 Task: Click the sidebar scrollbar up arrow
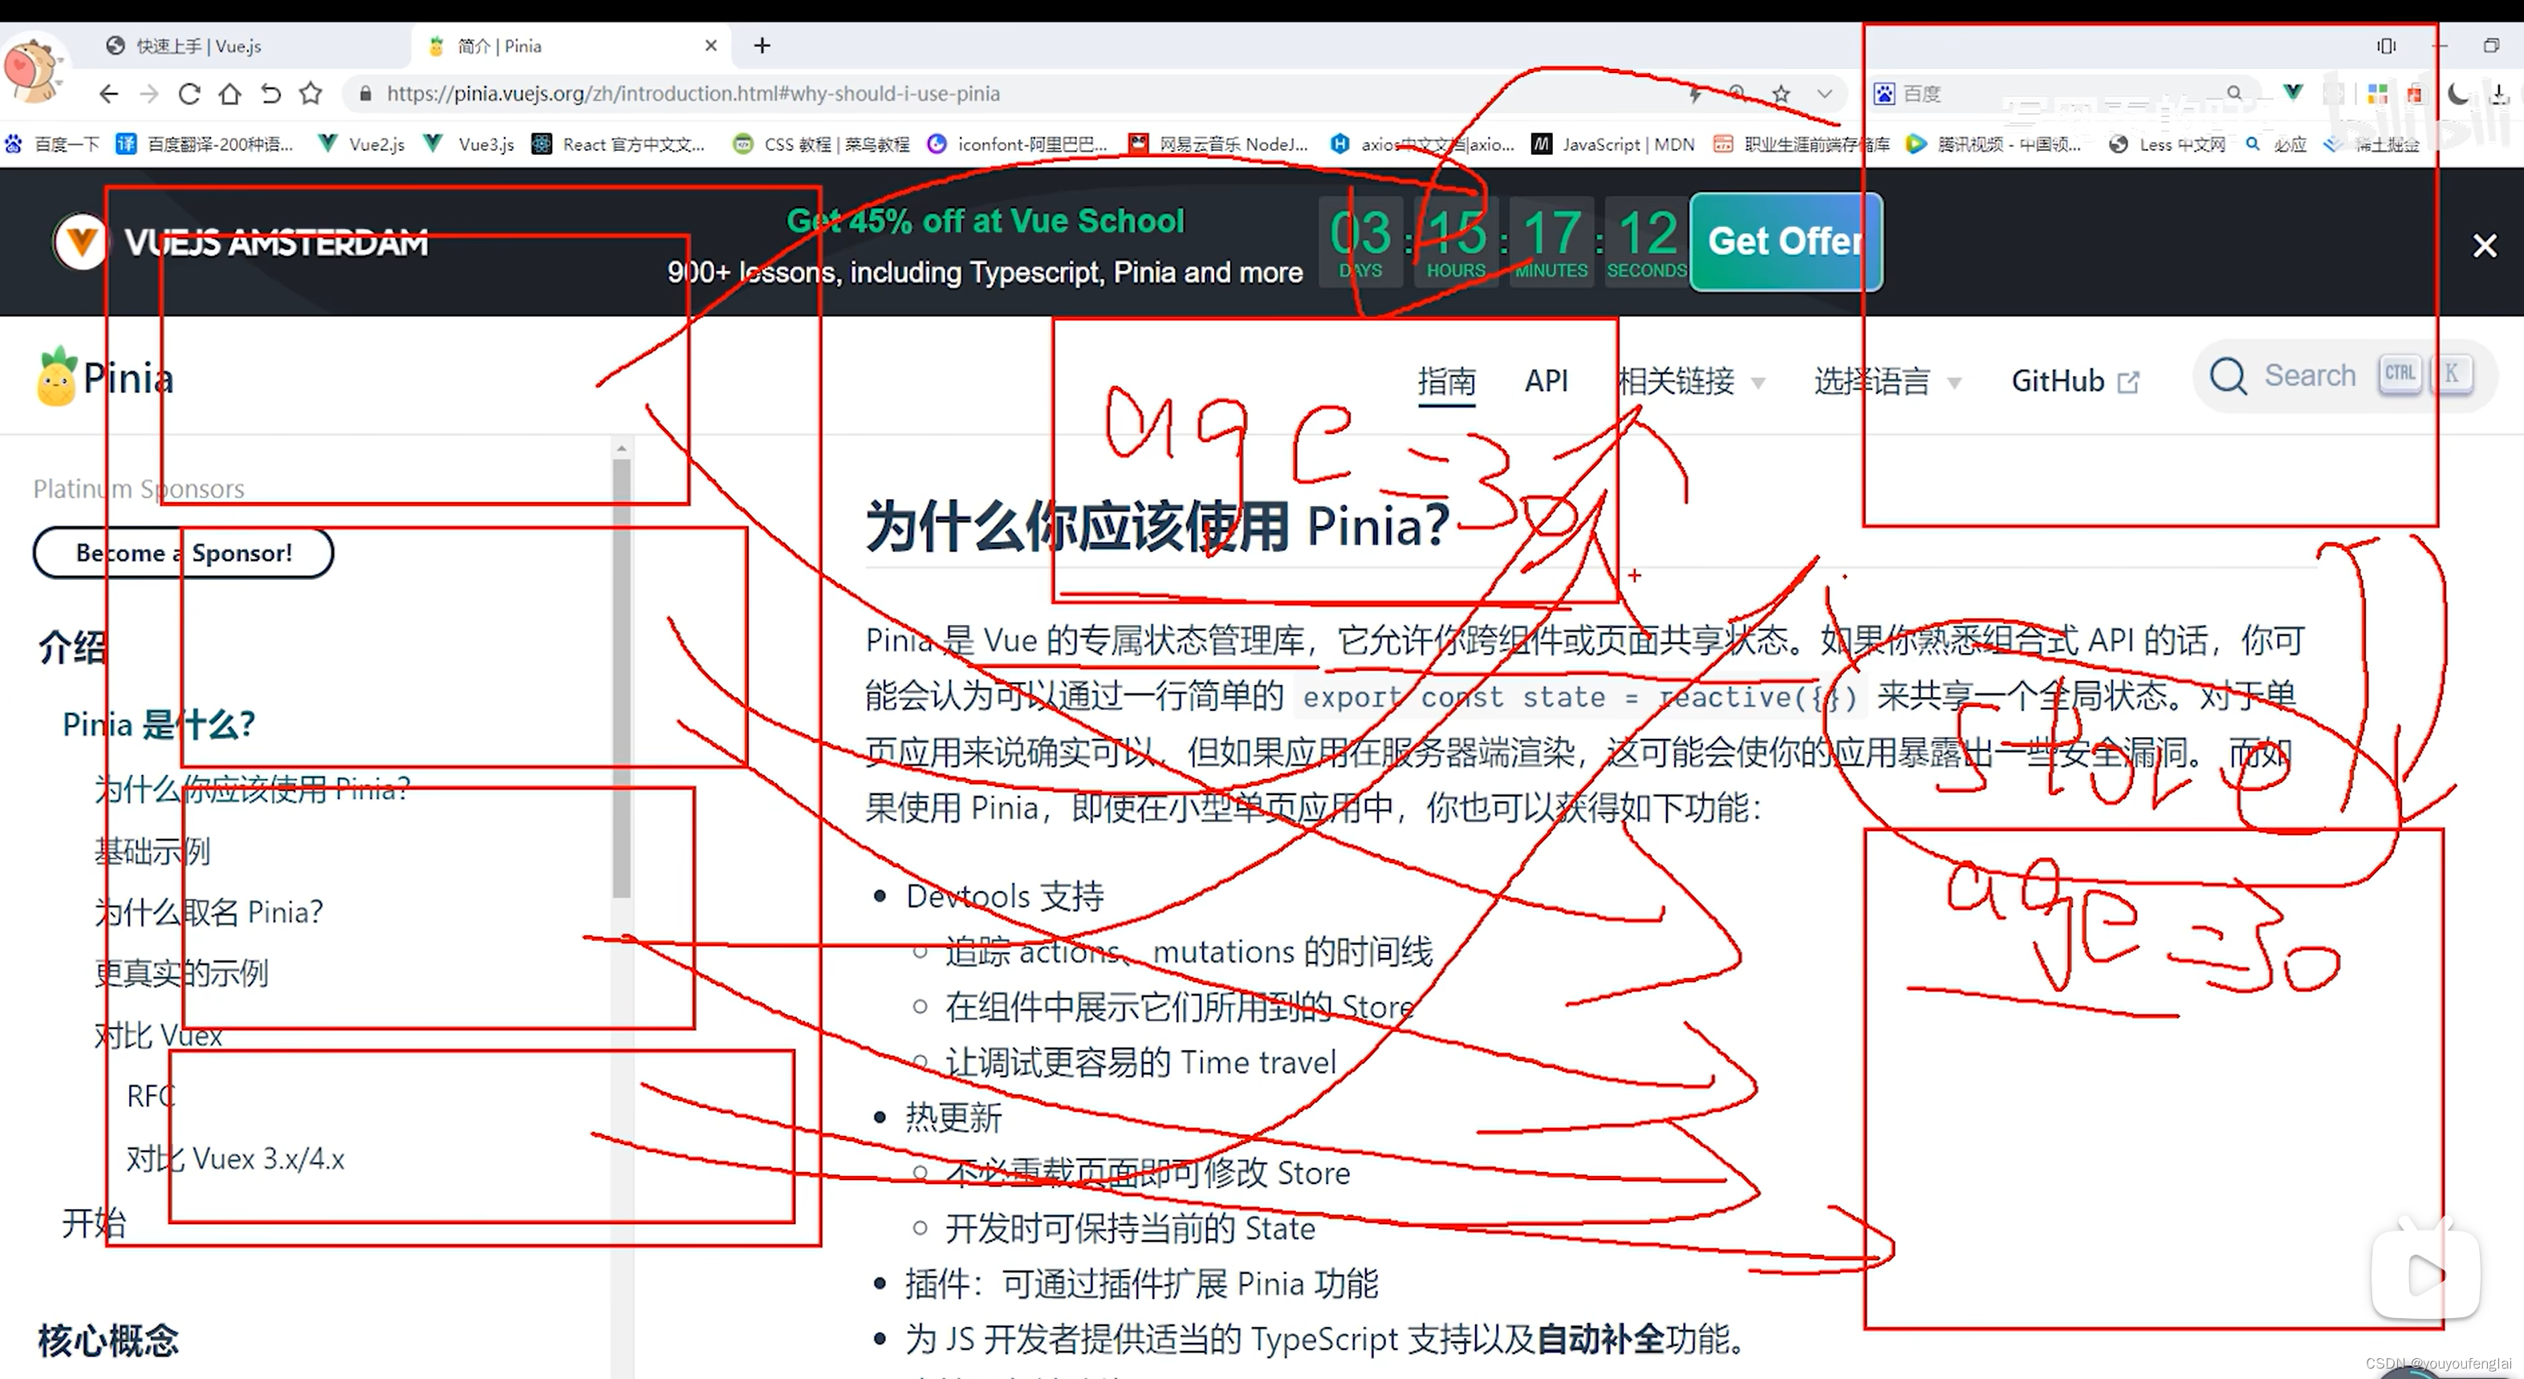[621, 448]
